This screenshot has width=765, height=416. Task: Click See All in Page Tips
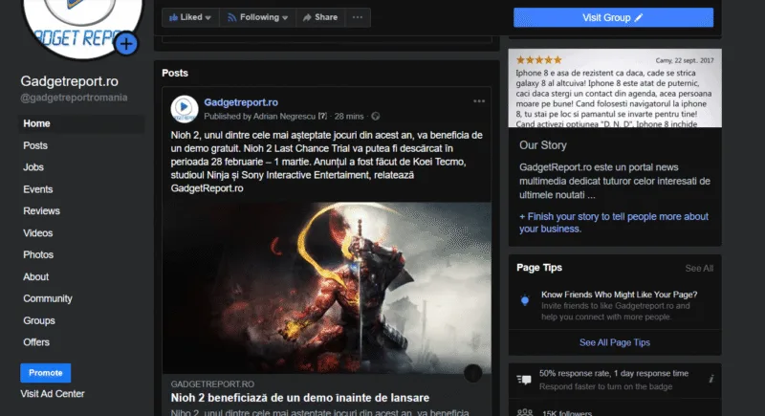tap(699, 269)
